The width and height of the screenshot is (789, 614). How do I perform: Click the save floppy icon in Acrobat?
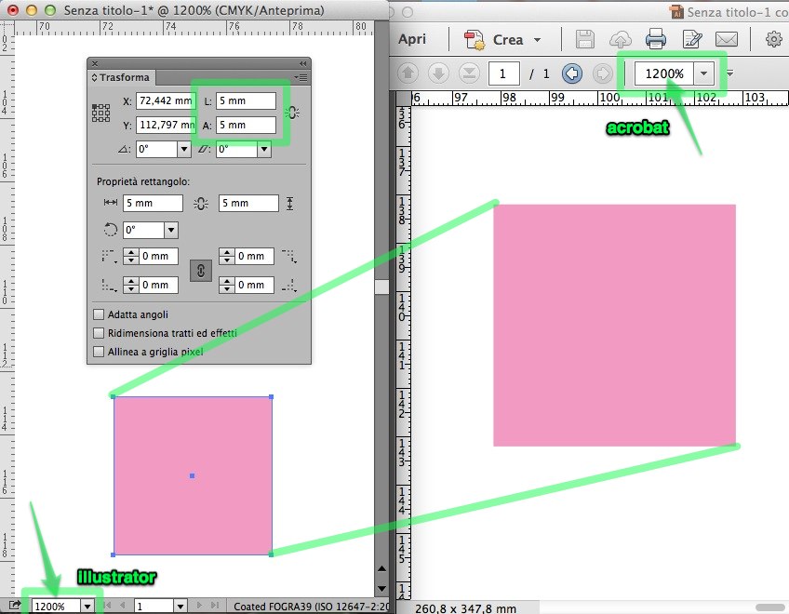584,39
